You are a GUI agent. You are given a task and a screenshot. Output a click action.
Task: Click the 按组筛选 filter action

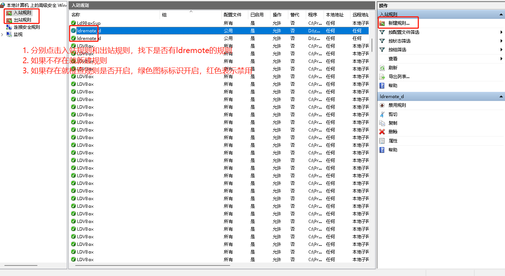click(x=397, y=50)
